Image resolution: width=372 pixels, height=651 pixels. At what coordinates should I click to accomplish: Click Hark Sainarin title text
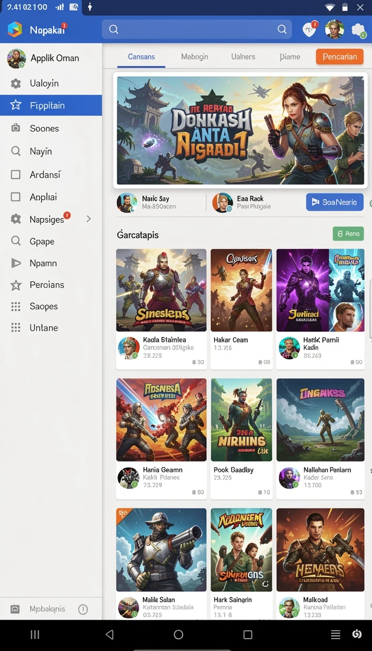tap(232, 600)
